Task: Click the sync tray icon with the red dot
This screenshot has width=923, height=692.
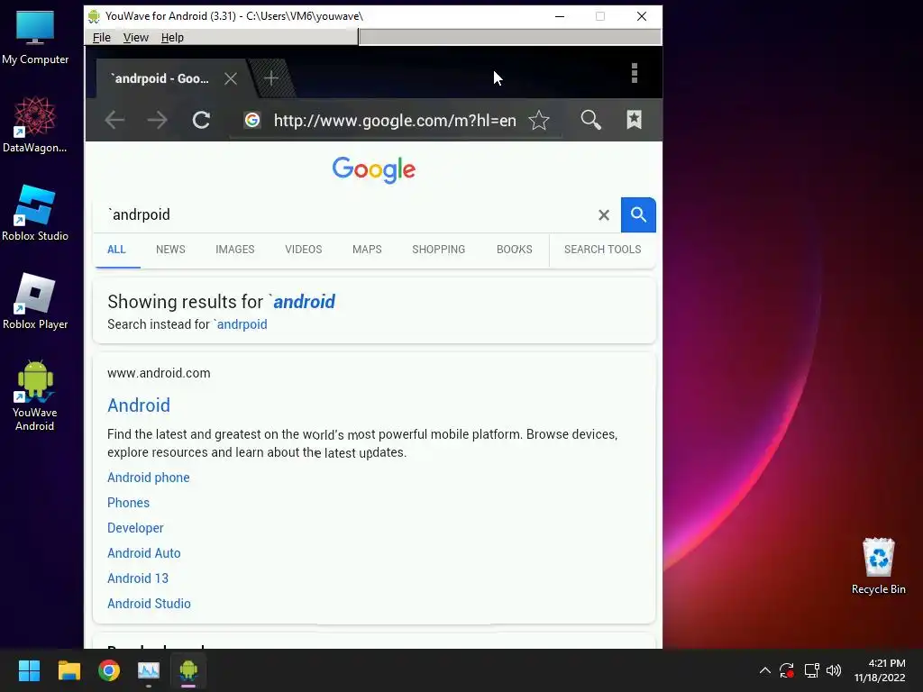Action: coord(786,670)
